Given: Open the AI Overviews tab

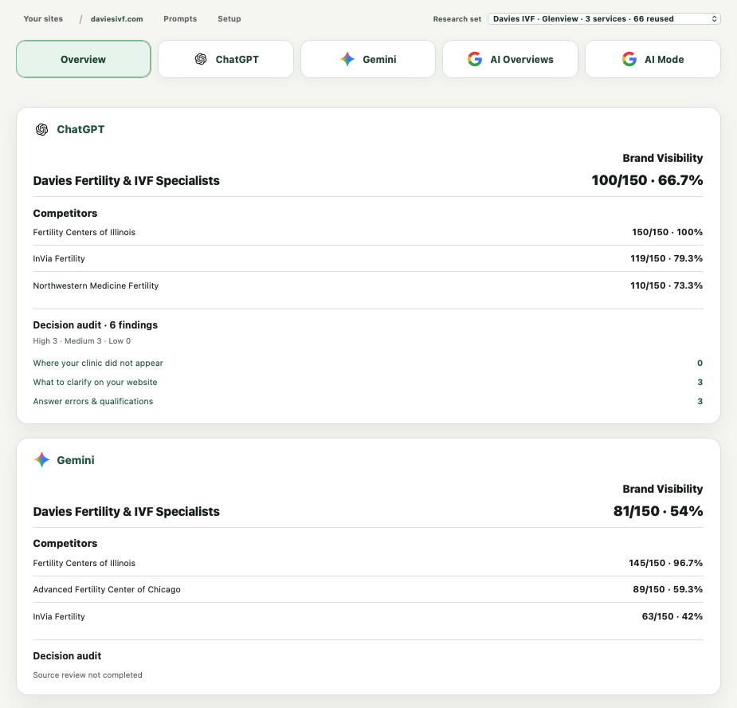Looking at the screenshot, I should pos(510,59).
